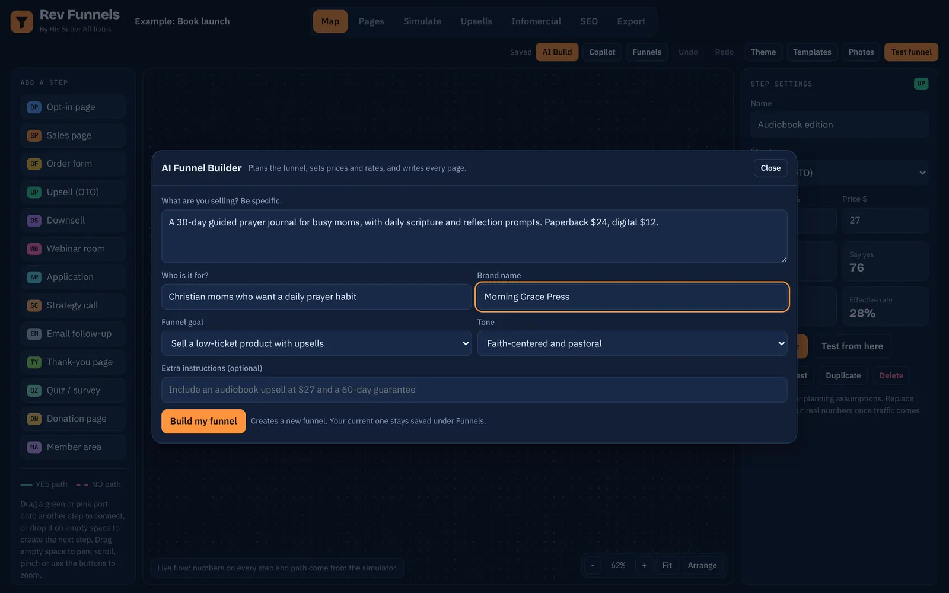This screenshot has height=593, width=949.
Task: Open the Copilot panel
Action: click(602, 52)
